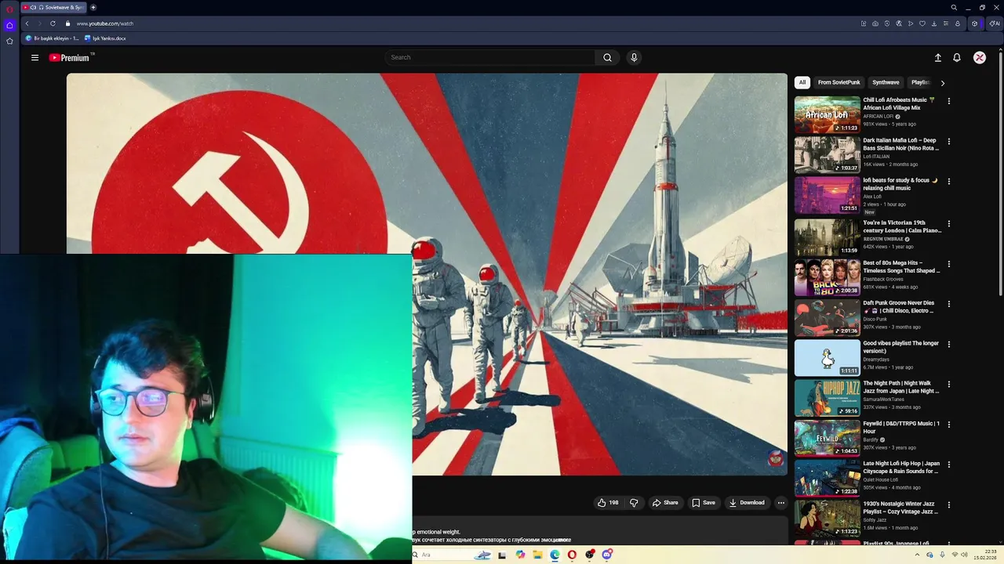Open Opera ad blocker shield icon
The image size is (1004, 564).
tap(887, 23)
